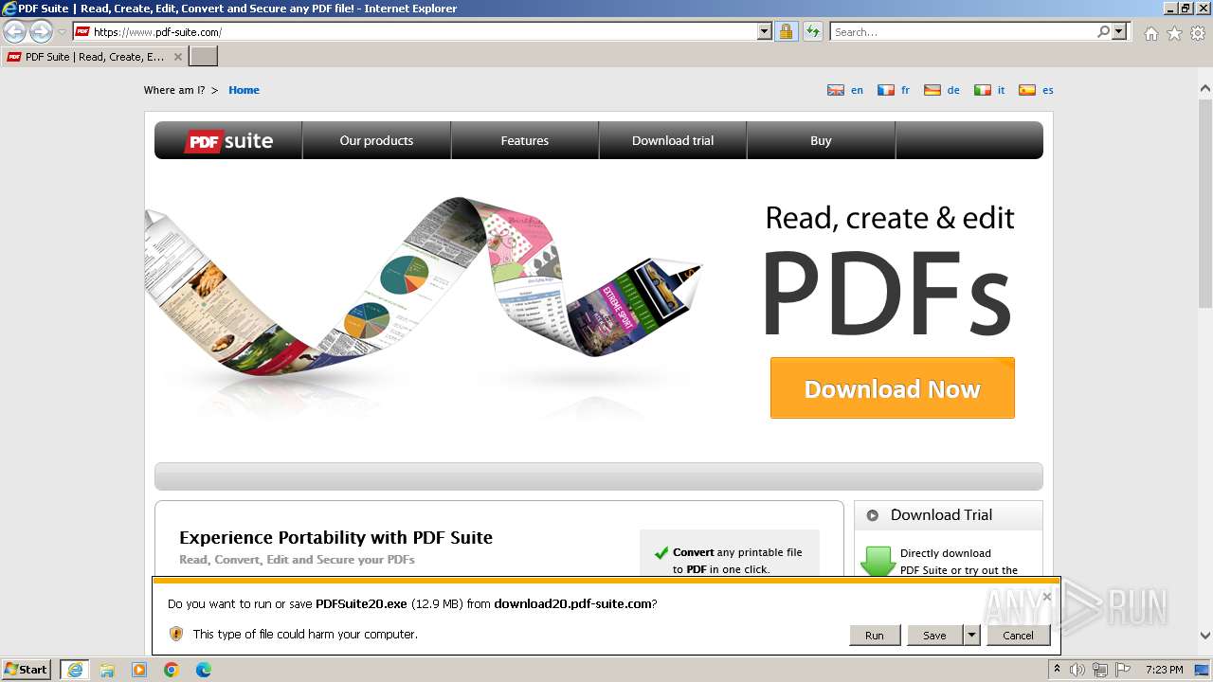Click the PDF Suite logo
Image resolution: width=1213 pixels, height=682 pixels.
(x=228, y=140)
